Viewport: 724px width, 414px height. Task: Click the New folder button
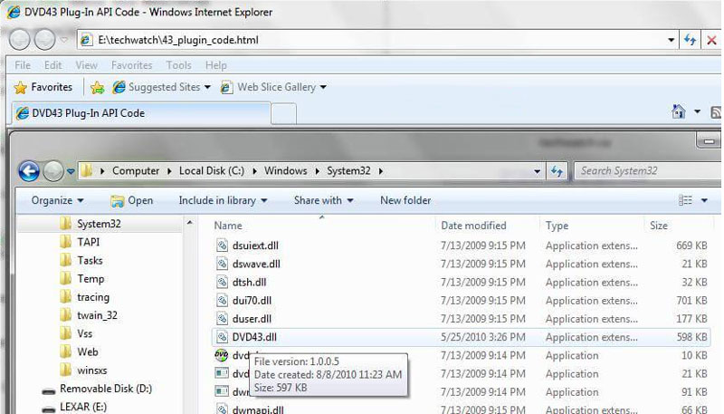click(405, 200)
